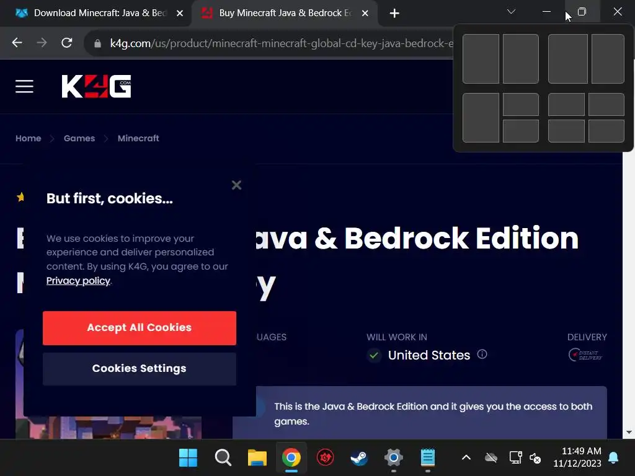The width and height of the screenshot is (635, 476).
Task: Click the browser forward arrow
Action: 42,43
